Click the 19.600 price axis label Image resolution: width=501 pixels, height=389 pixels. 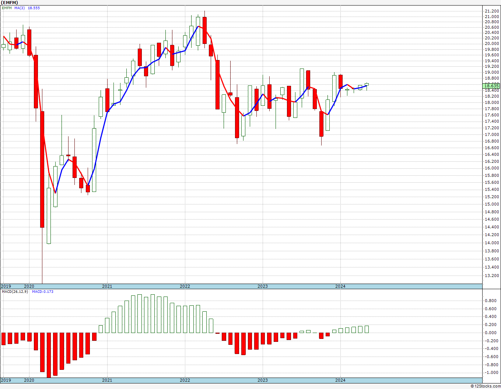[x=492, y=55]
